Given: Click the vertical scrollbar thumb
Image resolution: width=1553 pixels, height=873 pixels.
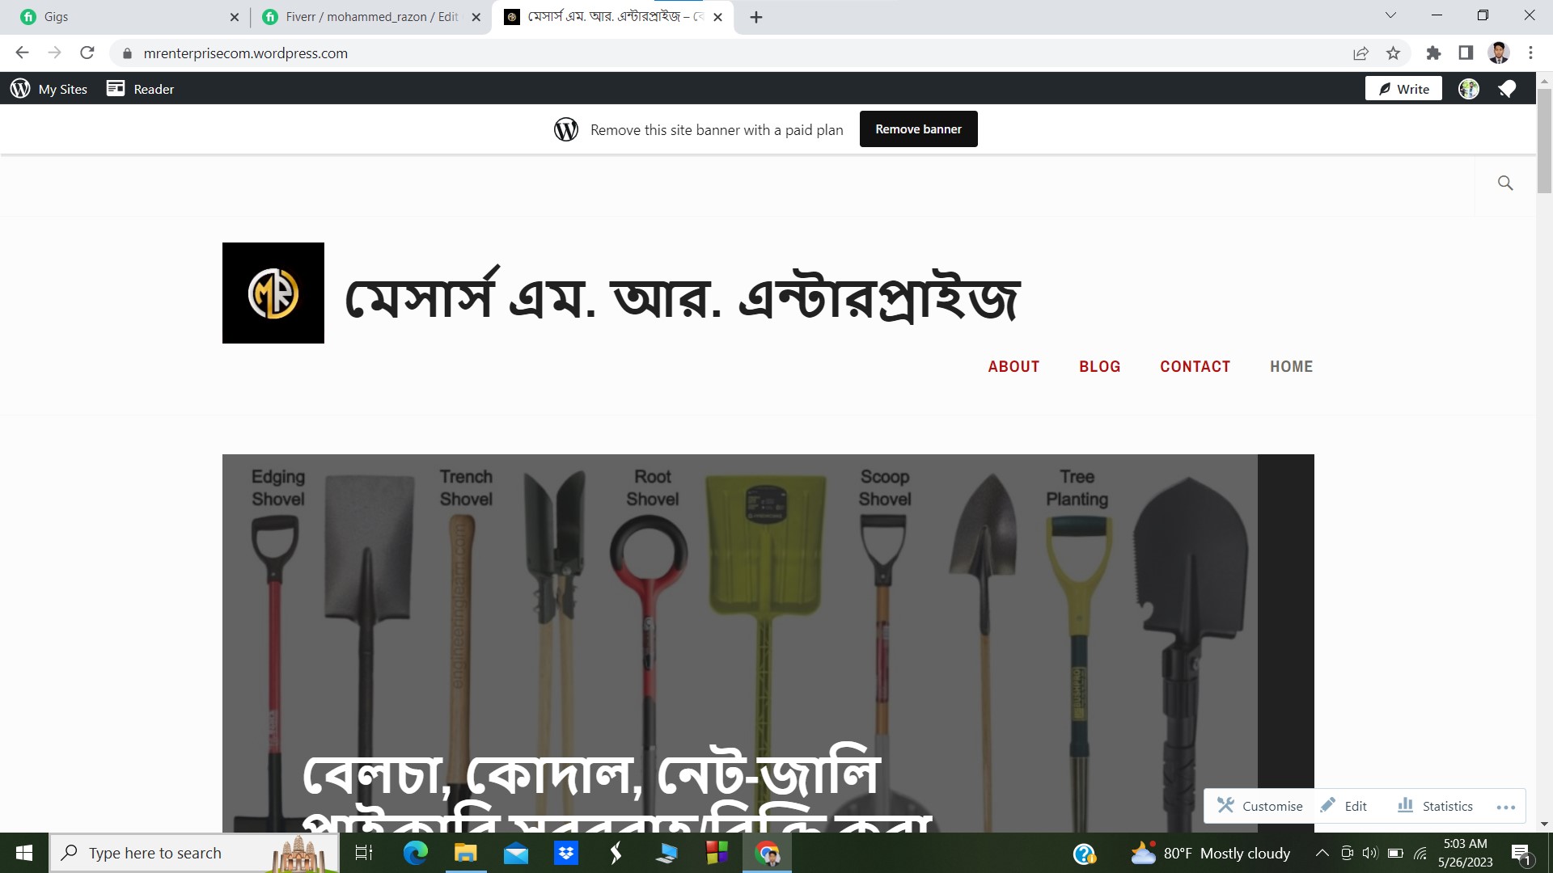Looking at the screenshot, I should click(x=1544, y=141).
